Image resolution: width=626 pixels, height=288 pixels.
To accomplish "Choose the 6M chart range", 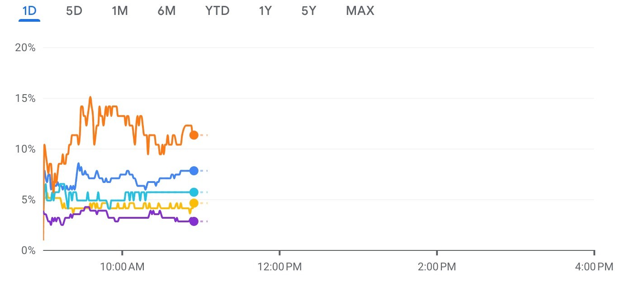I will tap(166, 11).
